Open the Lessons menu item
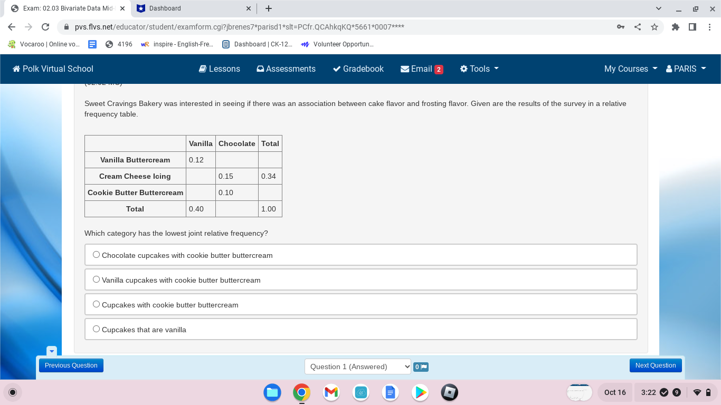 (x=220, y=69)
